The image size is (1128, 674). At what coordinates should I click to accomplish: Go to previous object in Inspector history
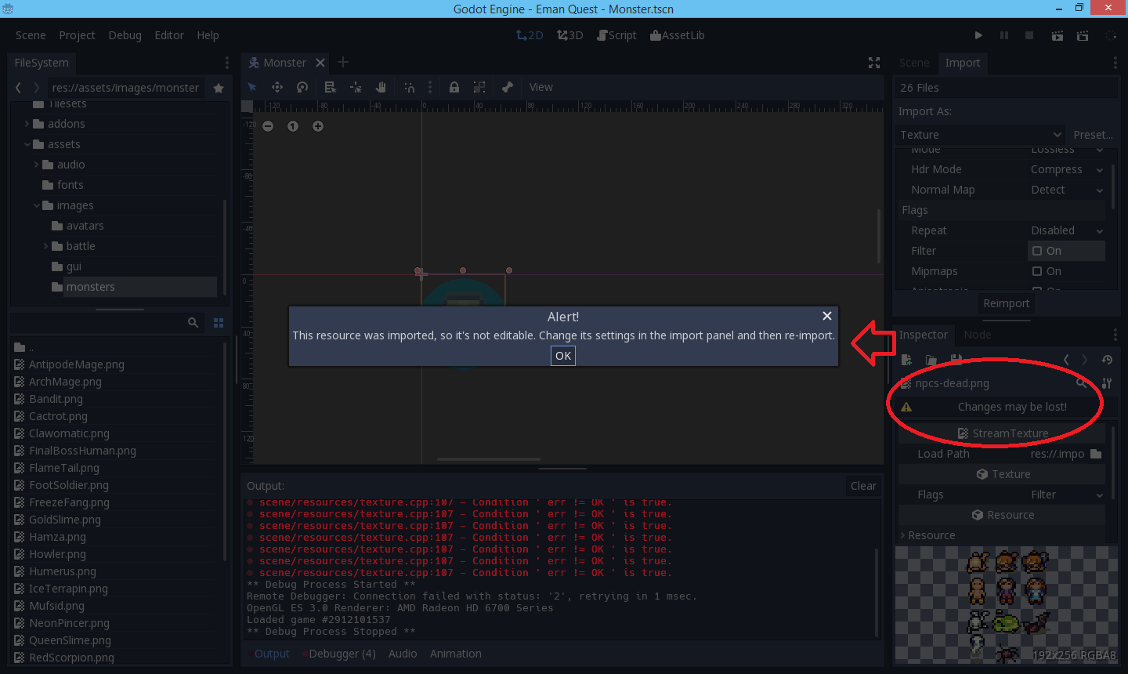pos(1066,360)
